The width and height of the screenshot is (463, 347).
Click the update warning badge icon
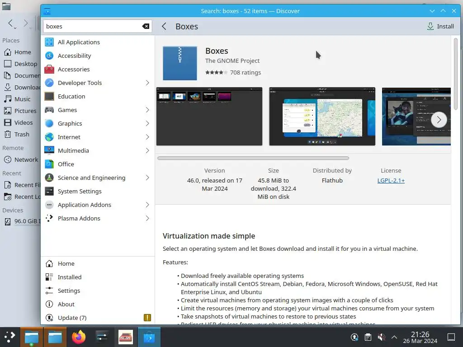[x=147, y=318]
